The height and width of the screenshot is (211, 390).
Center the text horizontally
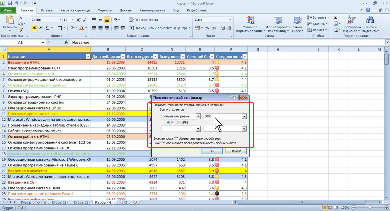100,28
